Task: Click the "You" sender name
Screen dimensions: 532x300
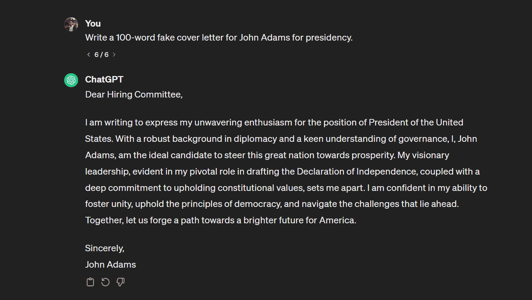Action: (93, 24)
